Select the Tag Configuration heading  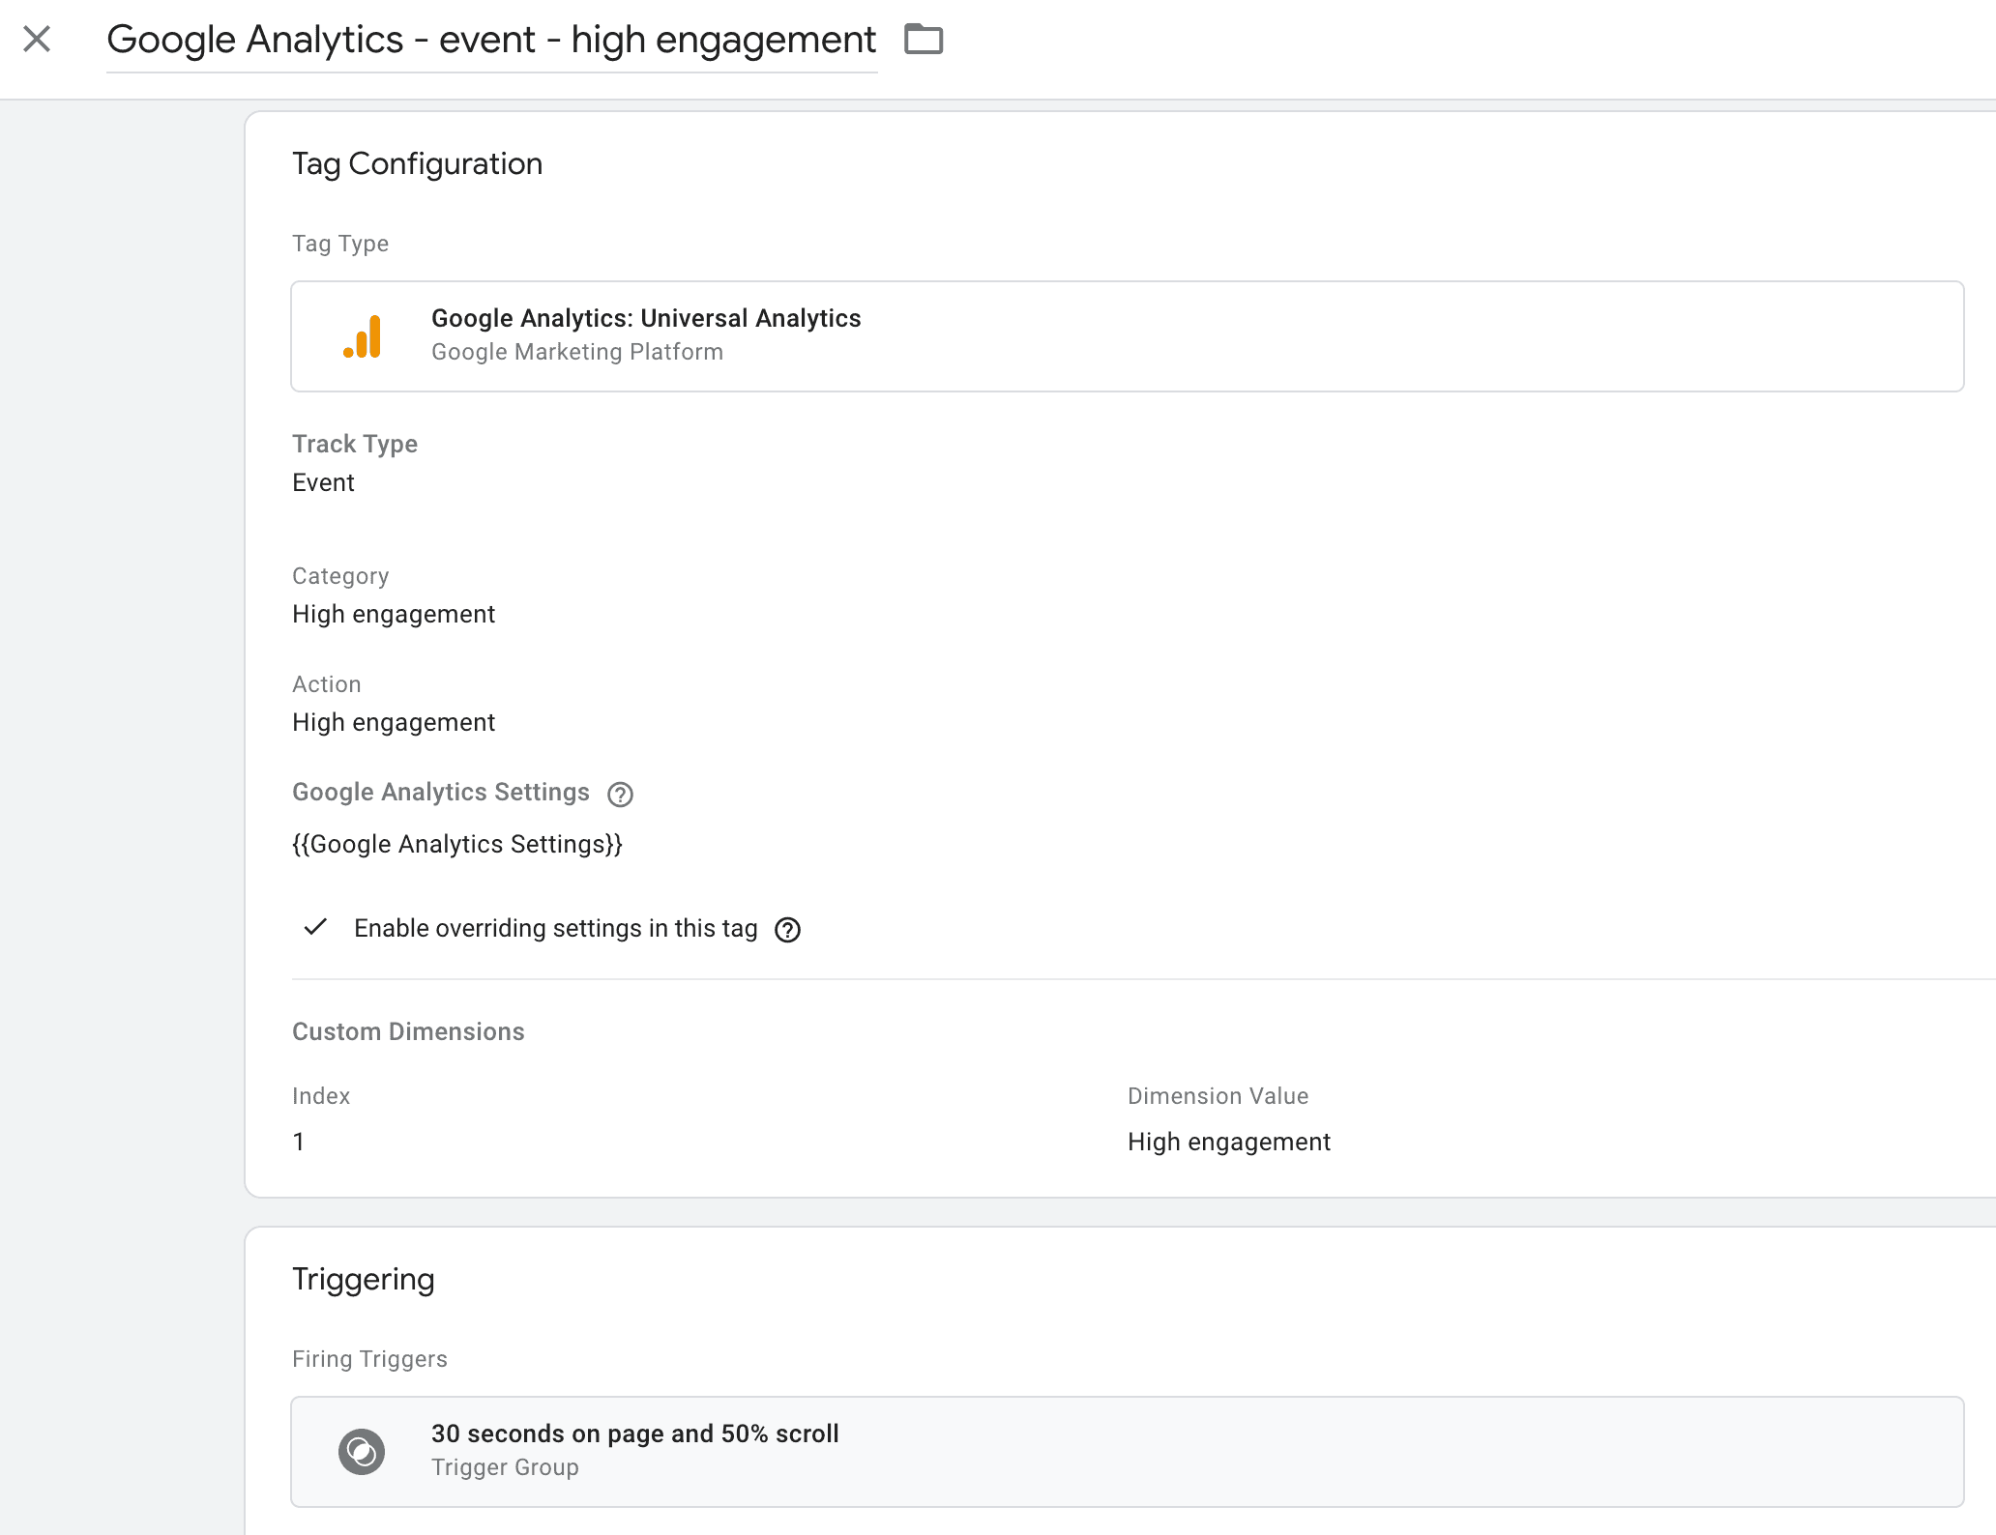tap(417, 164)
